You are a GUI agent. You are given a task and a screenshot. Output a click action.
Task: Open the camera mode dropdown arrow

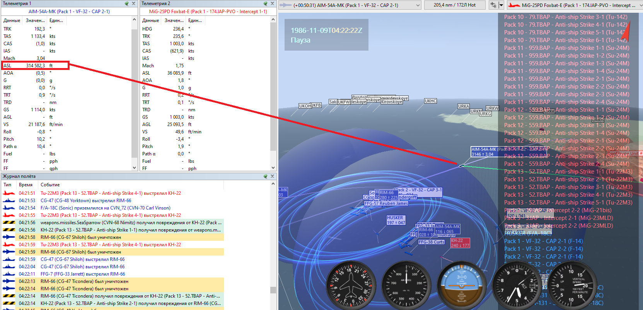coord(501,5)
